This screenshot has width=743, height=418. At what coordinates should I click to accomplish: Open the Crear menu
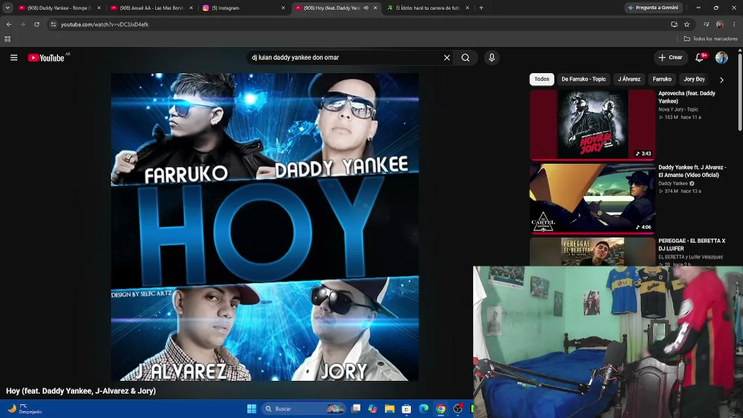670,57
